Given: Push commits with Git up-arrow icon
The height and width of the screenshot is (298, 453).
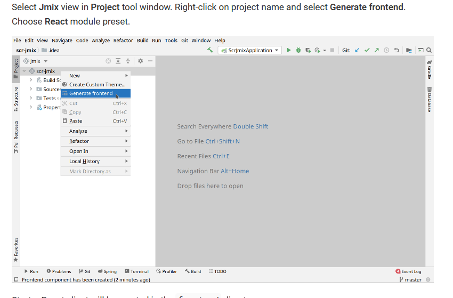Looking at the screenshot, I should pos(376,50).
